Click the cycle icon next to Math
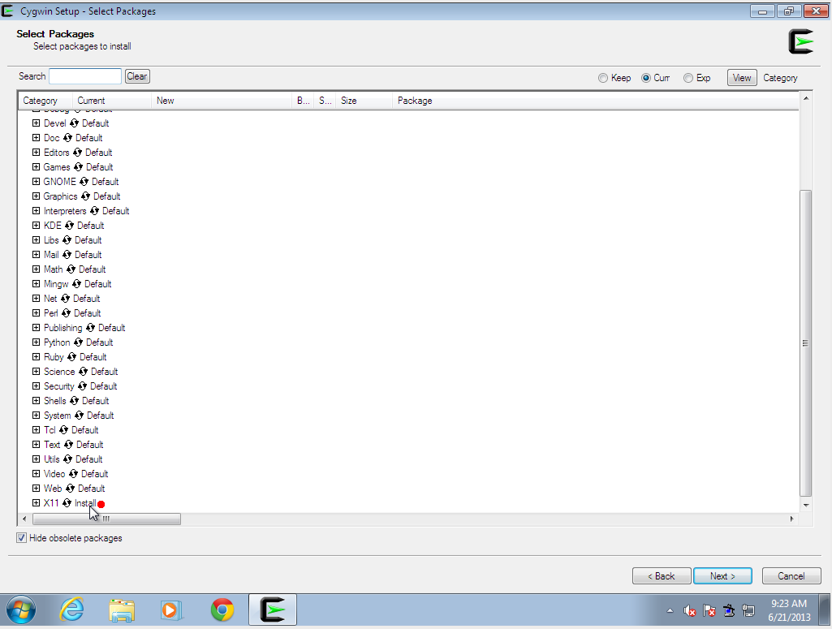 pyautogui.click(x=71, y=269)
